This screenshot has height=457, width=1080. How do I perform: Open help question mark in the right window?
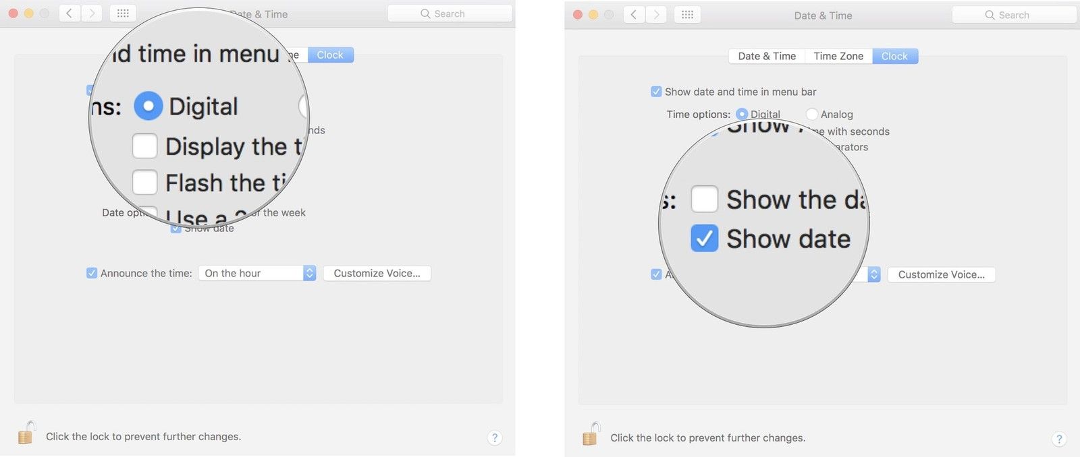(x=1058, y=439)
